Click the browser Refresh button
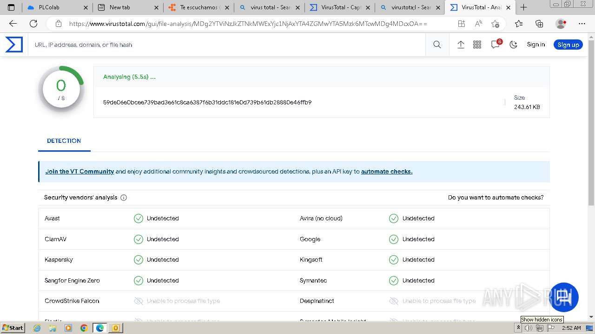Viewport: 595px width, 334px height. 33,24
